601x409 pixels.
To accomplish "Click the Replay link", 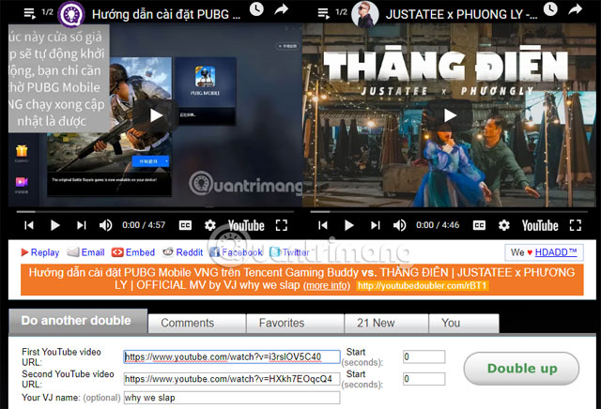I will click(x=39, y=252).
